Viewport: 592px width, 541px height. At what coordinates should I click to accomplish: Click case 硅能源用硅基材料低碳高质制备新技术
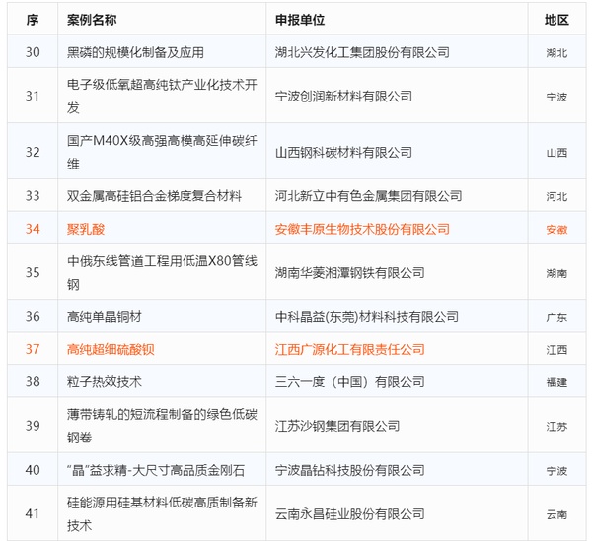pyautogui.click(x=162, y=513)
